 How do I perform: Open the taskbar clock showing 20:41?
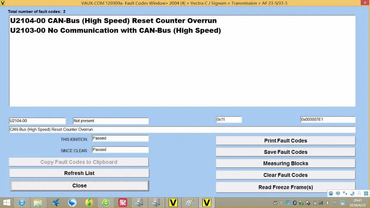click(x=358, y=203)
